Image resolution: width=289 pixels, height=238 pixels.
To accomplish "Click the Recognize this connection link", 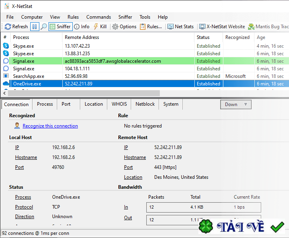I will pos(50,126).
